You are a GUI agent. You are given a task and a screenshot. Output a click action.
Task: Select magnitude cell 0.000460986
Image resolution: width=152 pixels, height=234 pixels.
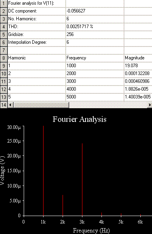coord(138,82)
